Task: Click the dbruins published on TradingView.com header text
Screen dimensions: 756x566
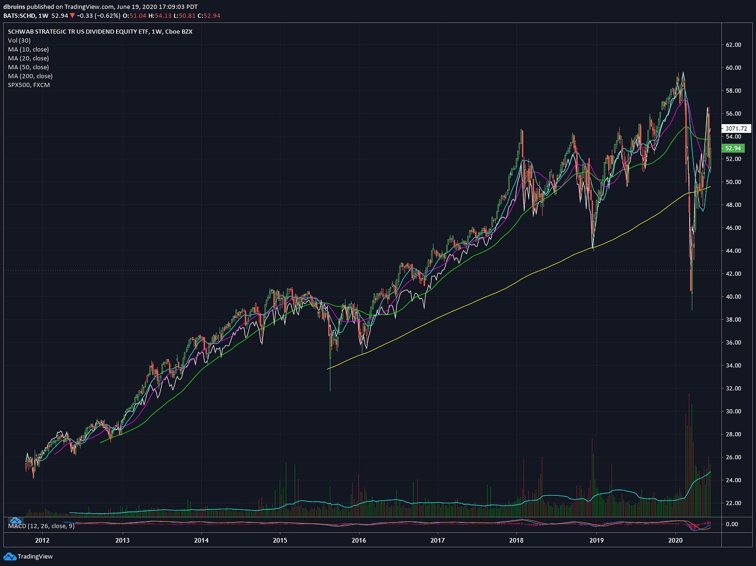Action: (x=100, y=7)
